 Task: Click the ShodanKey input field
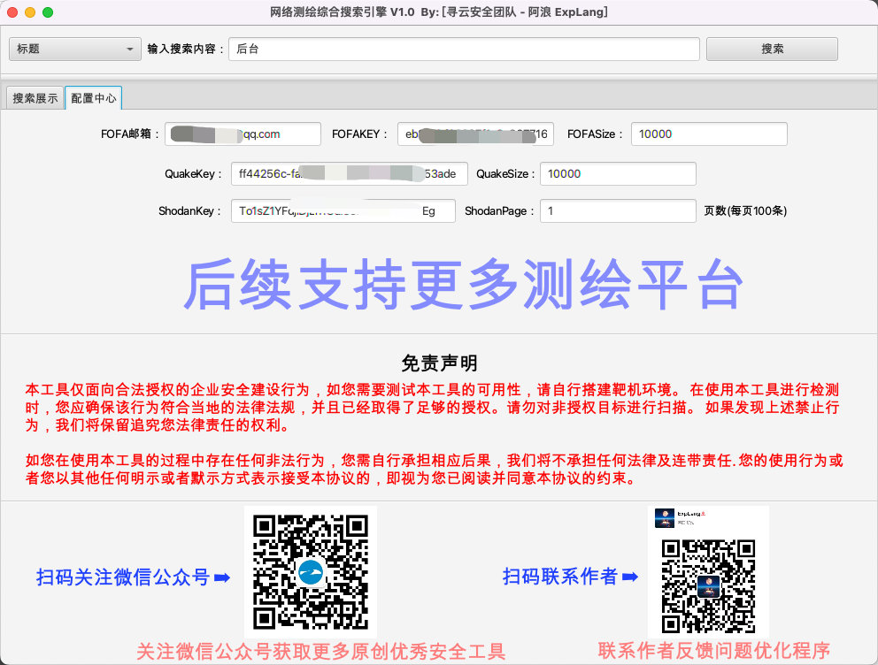(343, 210)
